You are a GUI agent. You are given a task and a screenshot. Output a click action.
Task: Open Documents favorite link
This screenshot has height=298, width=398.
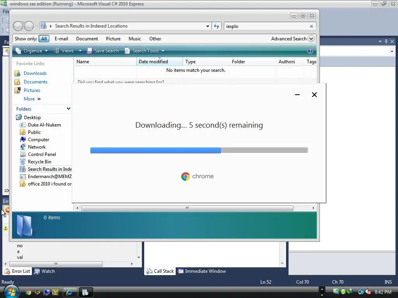[35, 82]
